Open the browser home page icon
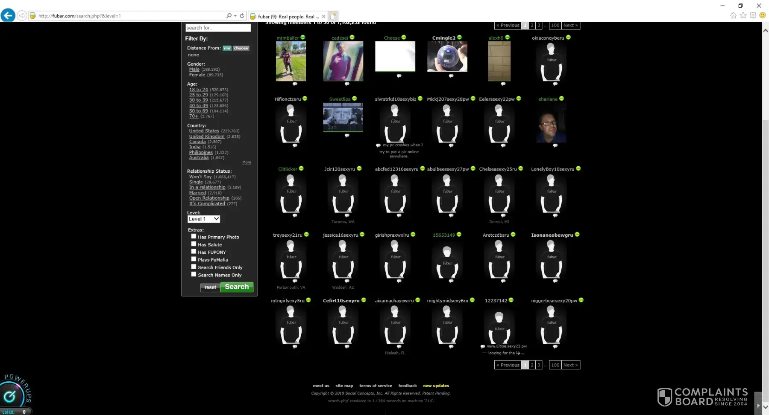The width and height of the screenshot is (769, 415). click(x=733, y=15)
